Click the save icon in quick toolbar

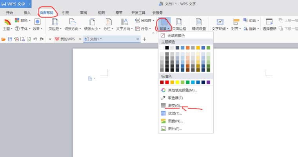tap(10, 39)
